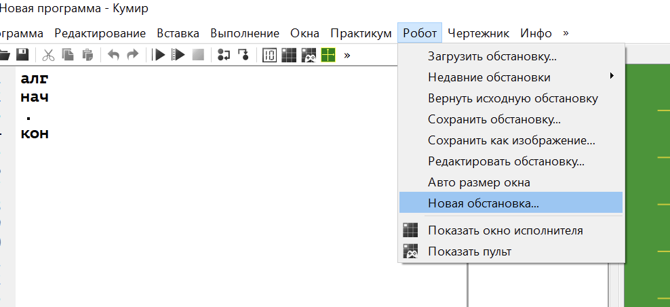This screenshot has height=307, width=670.
Task: Click the Paste clipboard icon
Action: [87, 55]
